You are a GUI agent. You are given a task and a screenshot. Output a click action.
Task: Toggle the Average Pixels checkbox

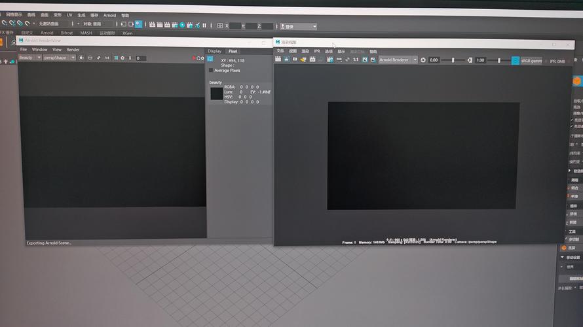211,70
